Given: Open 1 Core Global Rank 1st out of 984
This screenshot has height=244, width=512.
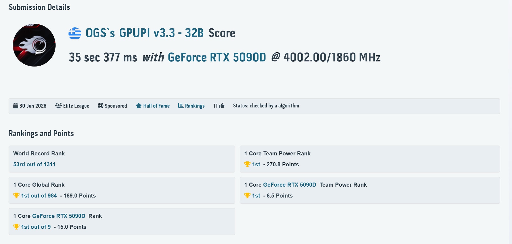Looking at the screenshot, I should (x=39, y=195).
